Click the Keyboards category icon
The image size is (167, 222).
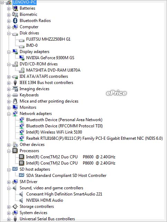(x=15, y=95)
